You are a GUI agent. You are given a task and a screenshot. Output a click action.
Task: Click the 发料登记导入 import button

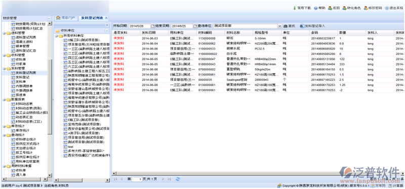click(312, 26)
